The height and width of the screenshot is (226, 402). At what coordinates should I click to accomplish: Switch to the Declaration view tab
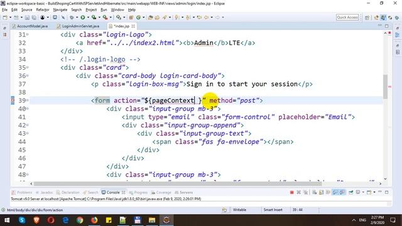click(68, 192)
